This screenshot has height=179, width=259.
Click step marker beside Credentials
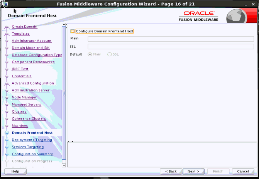(7, 76)
